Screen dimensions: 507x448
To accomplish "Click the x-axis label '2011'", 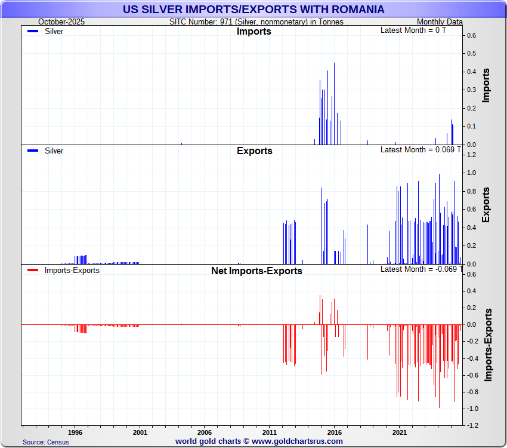I will [270, 432].
